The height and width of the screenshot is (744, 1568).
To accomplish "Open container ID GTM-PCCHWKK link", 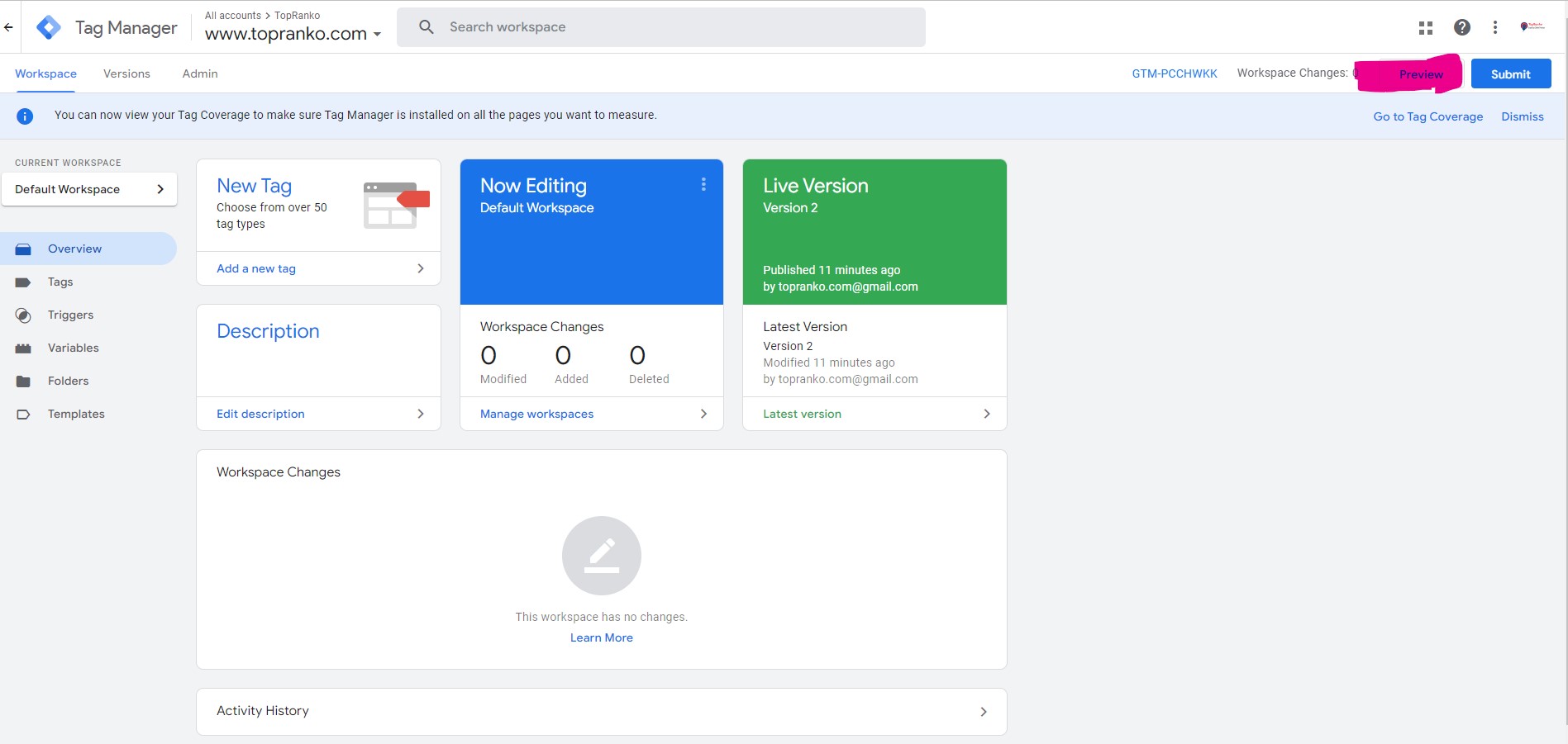I will click(x=1175, y=73).
